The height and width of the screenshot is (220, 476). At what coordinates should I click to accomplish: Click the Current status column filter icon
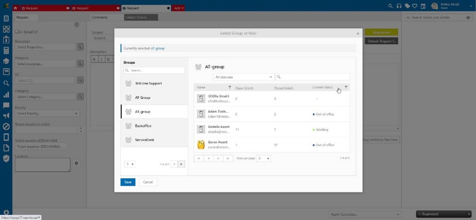coord(346,87)
